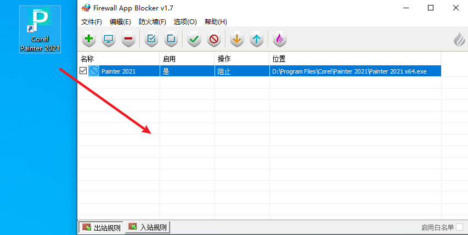Click the red Block (prohibited) icon
Image resolution: width=468 pixels, height=235 pixels.
(214, 39)
